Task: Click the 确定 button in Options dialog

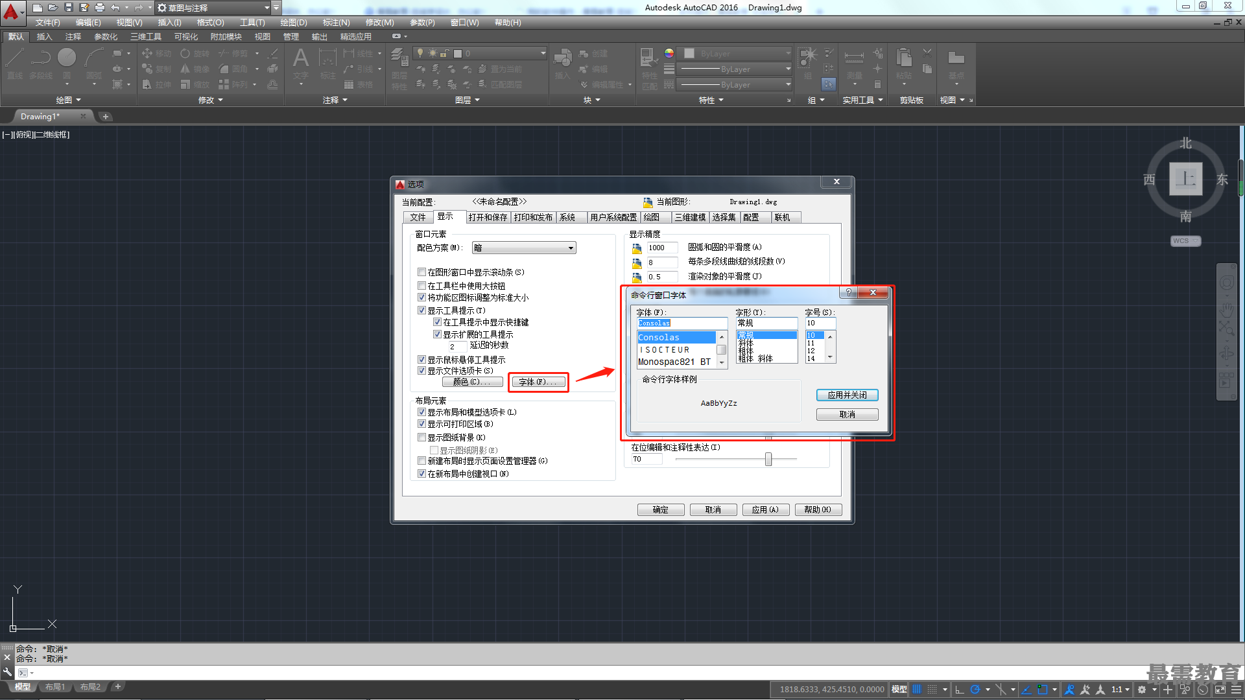Action: [660, 509]
